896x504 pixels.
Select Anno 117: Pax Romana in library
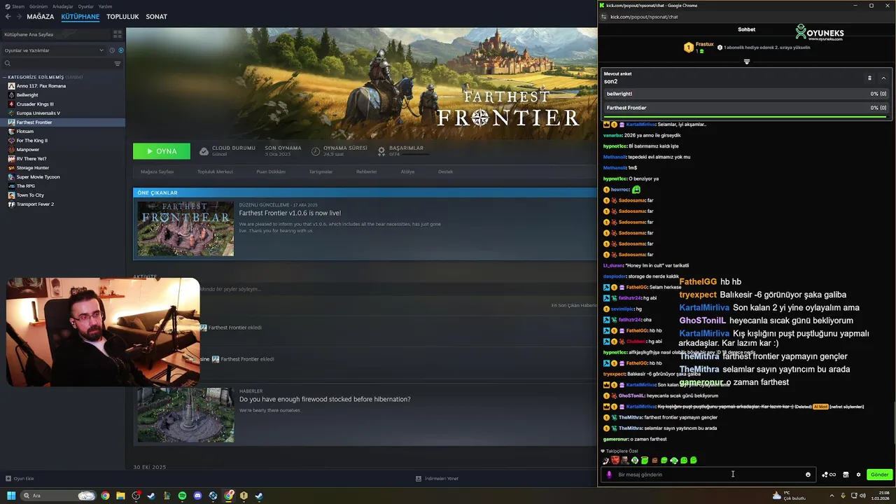coord(41,86)
